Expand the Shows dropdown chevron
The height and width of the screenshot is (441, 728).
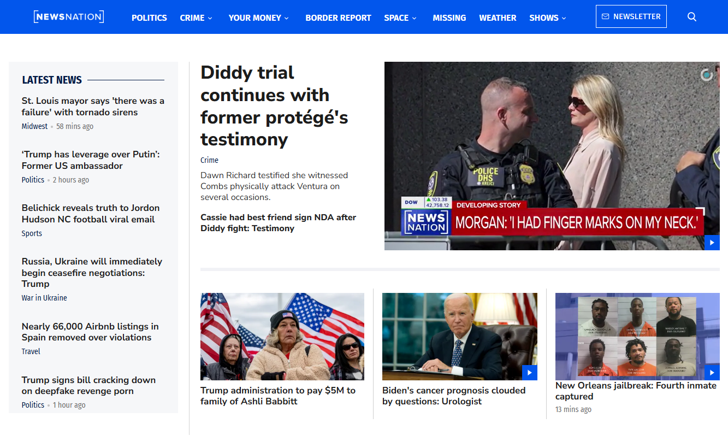coord(564,18)
